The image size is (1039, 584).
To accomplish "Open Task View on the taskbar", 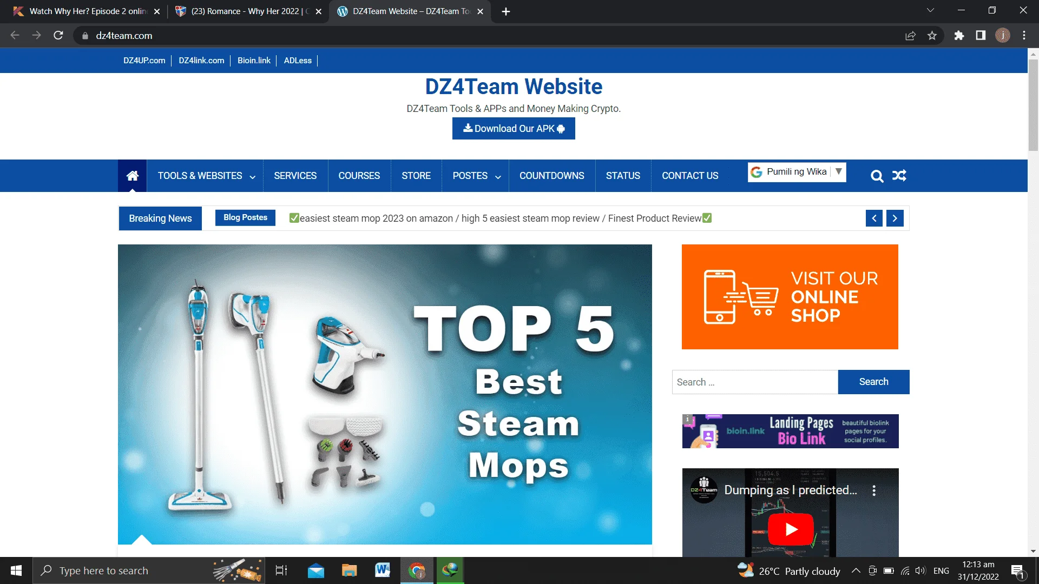I will point(281,570).
